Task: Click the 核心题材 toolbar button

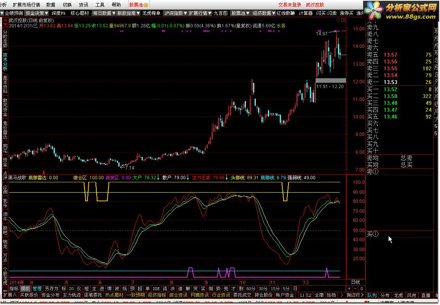Action: 80,13
